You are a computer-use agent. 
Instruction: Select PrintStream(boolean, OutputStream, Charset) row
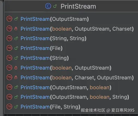(x=71, y=29)
